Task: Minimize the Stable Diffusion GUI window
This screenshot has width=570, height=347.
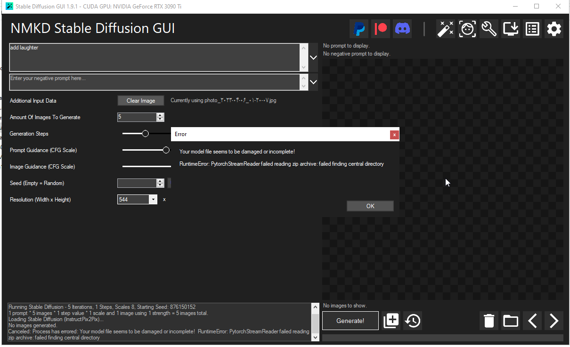Action: 515,7
